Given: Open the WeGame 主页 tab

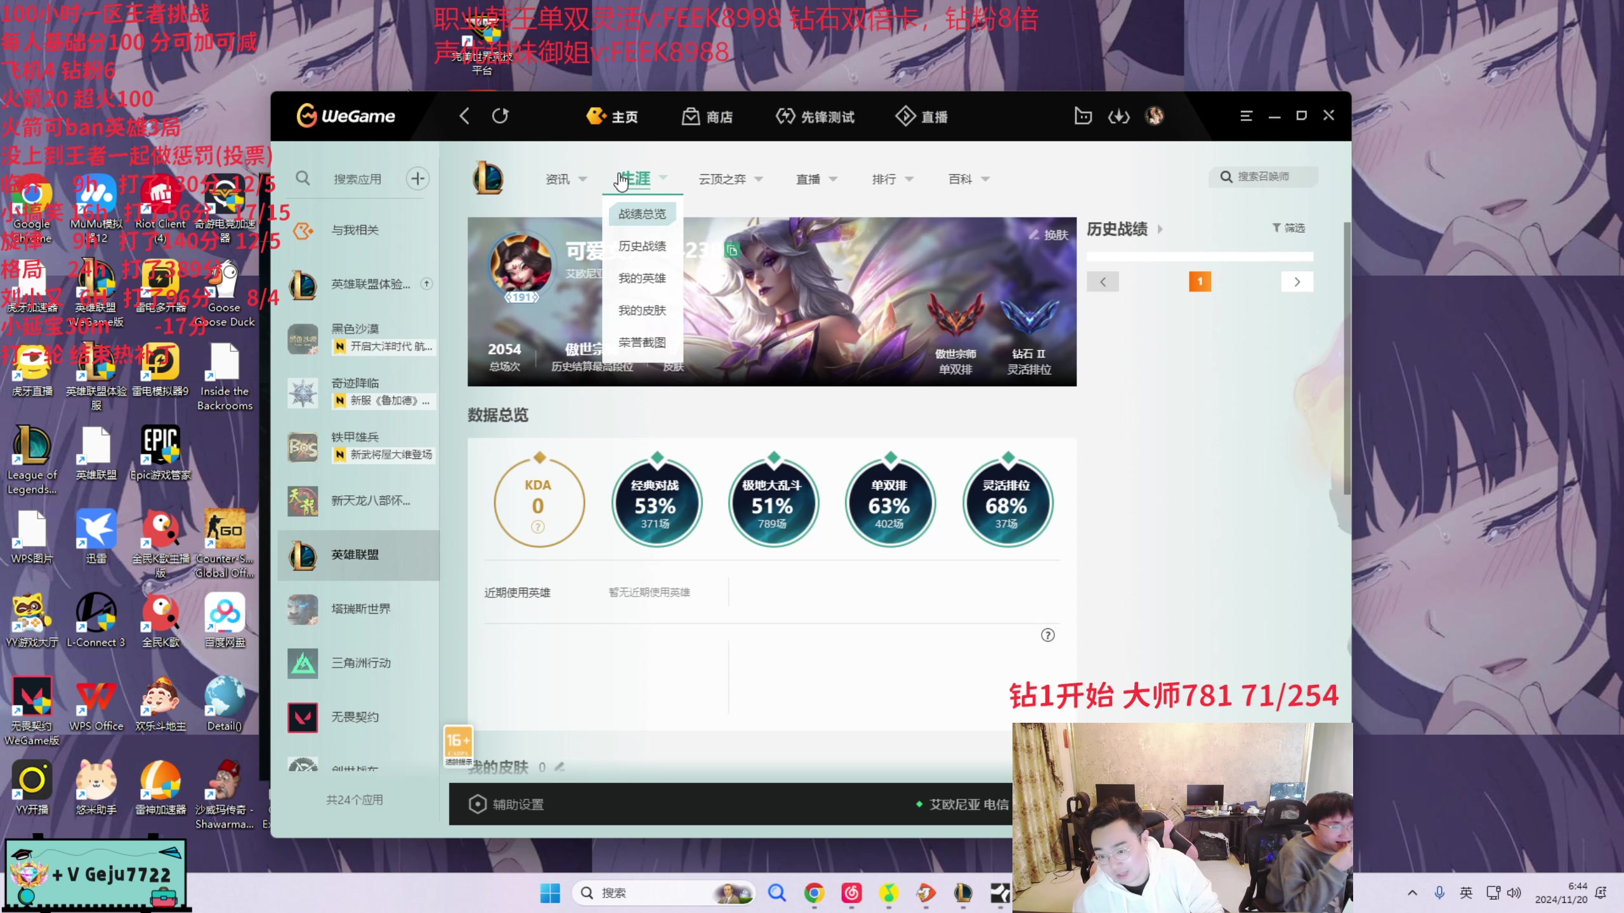Looking at the screenshot, I should pyautogui.click(x=612, y=117).
